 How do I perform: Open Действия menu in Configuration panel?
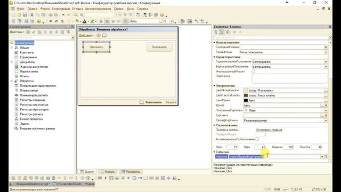[x=17, y=32]
